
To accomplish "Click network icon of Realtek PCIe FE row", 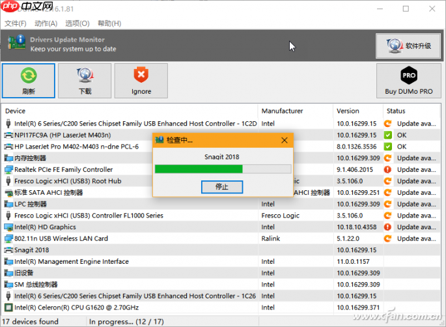I will pyautogui.click(x=8, y=169).
